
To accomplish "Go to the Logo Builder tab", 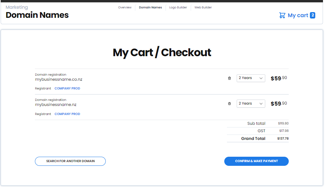I will point(178,7).
